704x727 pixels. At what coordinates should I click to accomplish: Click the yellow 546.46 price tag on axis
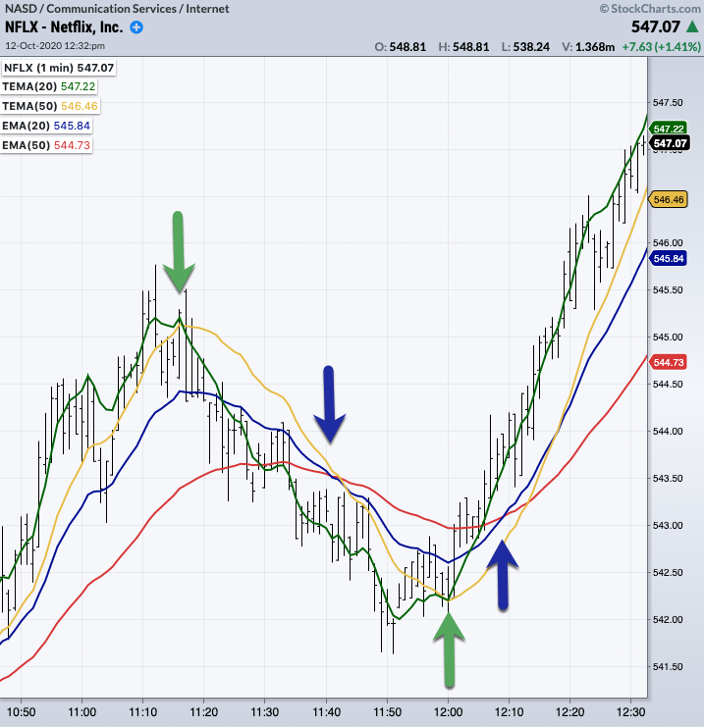coord(669,200)
